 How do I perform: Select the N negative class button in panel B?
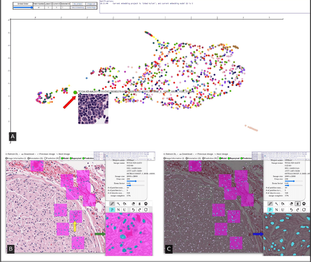pyautogui.click(x=119, y=210)
